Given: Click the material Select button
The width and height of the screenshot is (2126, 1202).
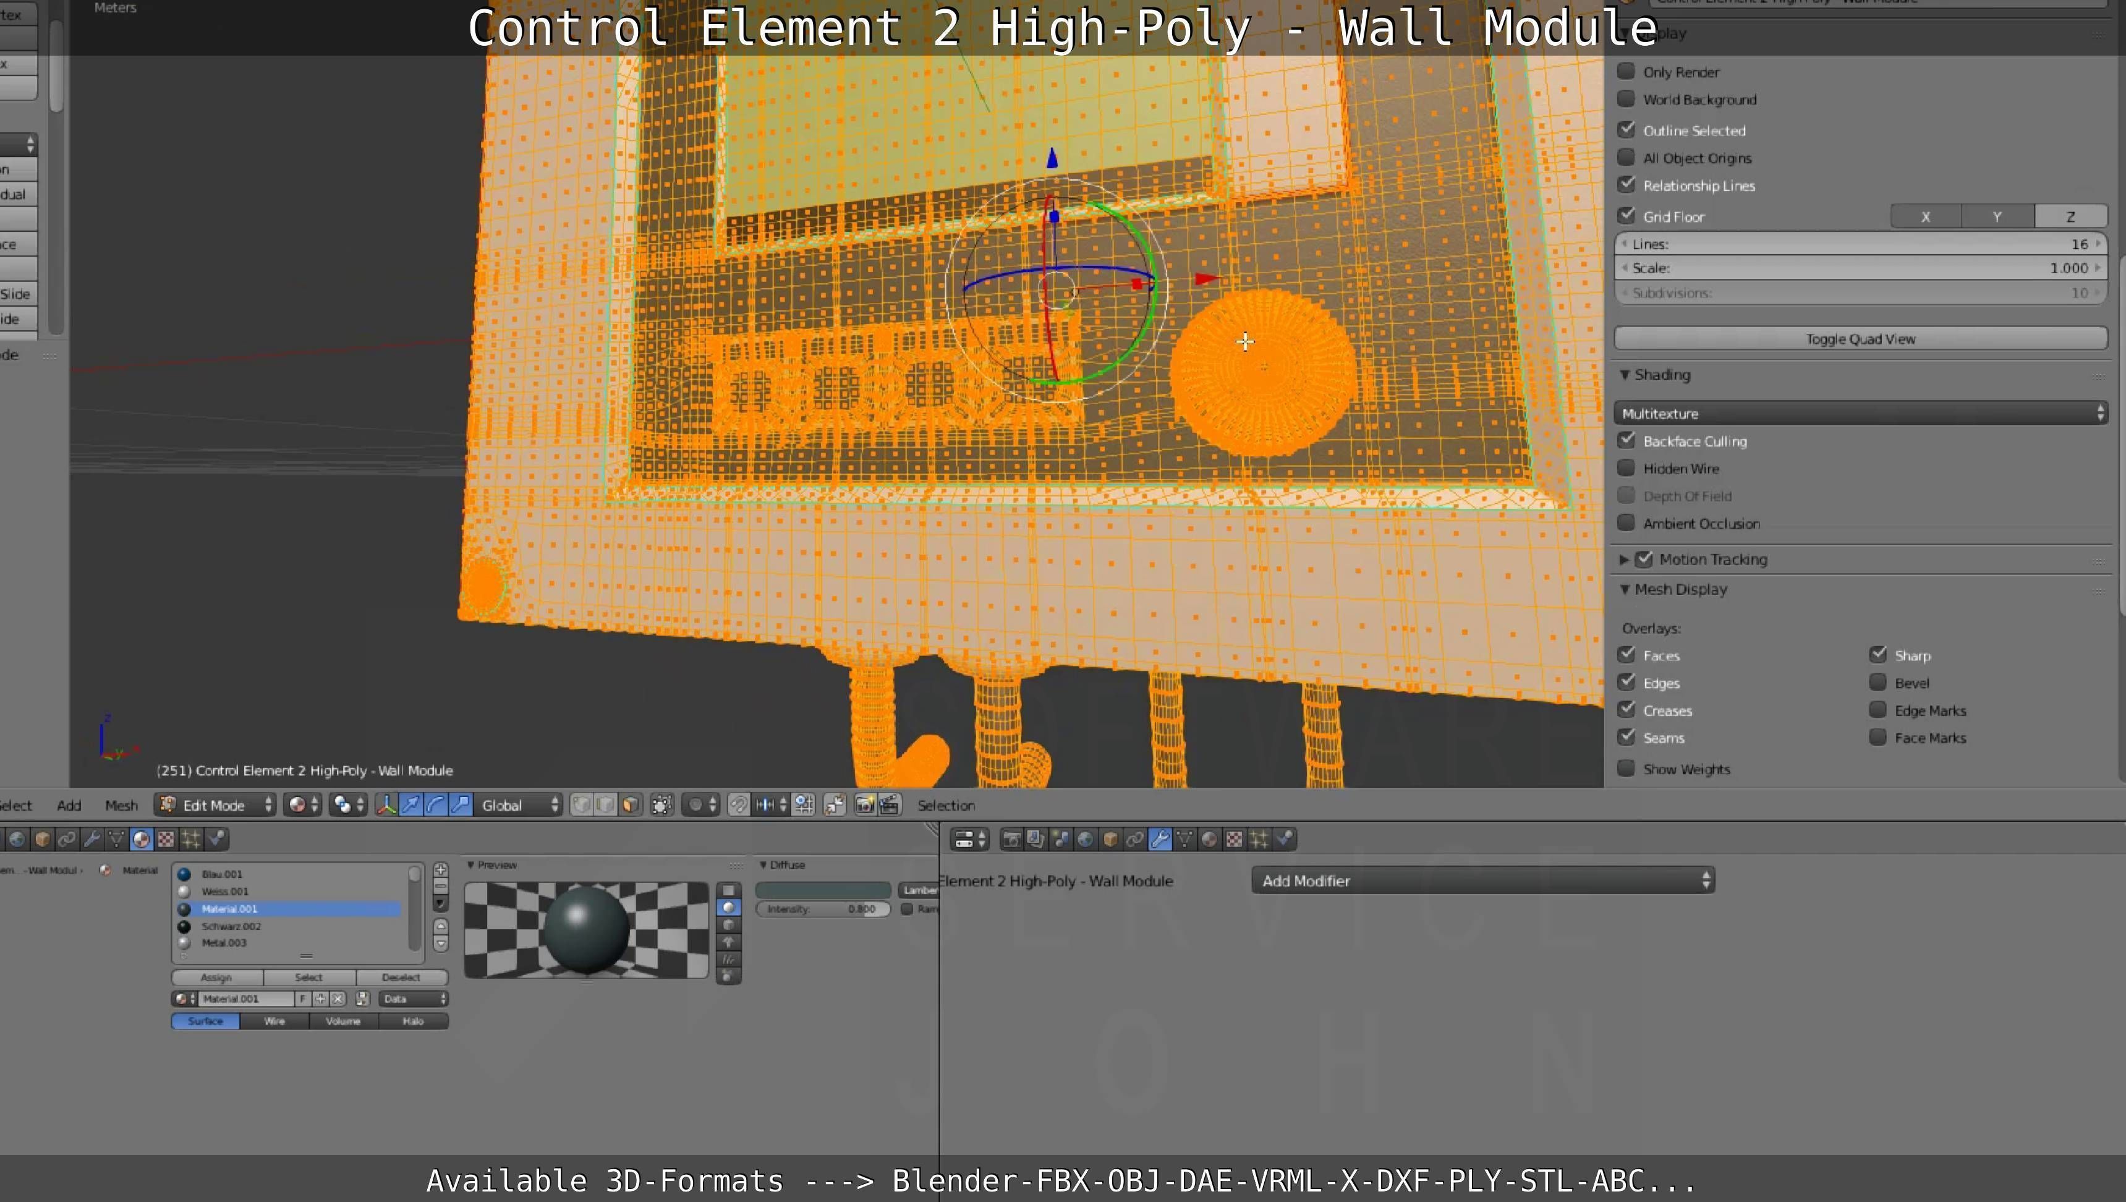Looking at the screenshot, I should pos(308,978).
